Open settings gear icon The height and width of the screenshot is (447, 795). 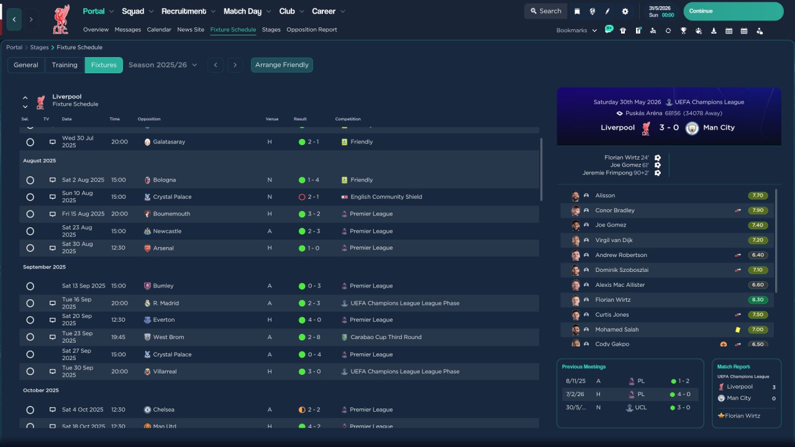[x=625, y=11]
